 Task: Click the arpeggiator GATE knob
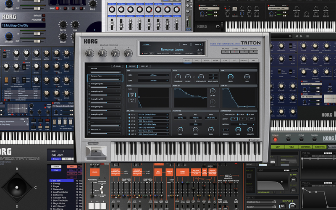[x=238, y=129]
